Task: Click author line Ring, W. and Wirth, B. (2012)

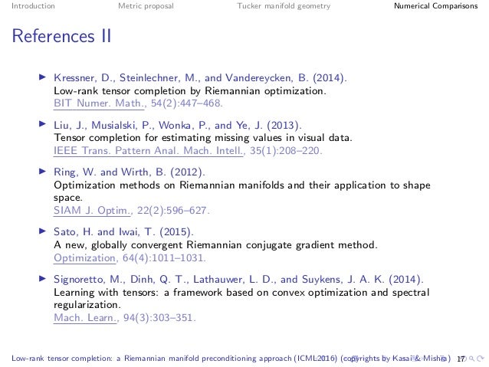Action: click(x=130, y=172)
